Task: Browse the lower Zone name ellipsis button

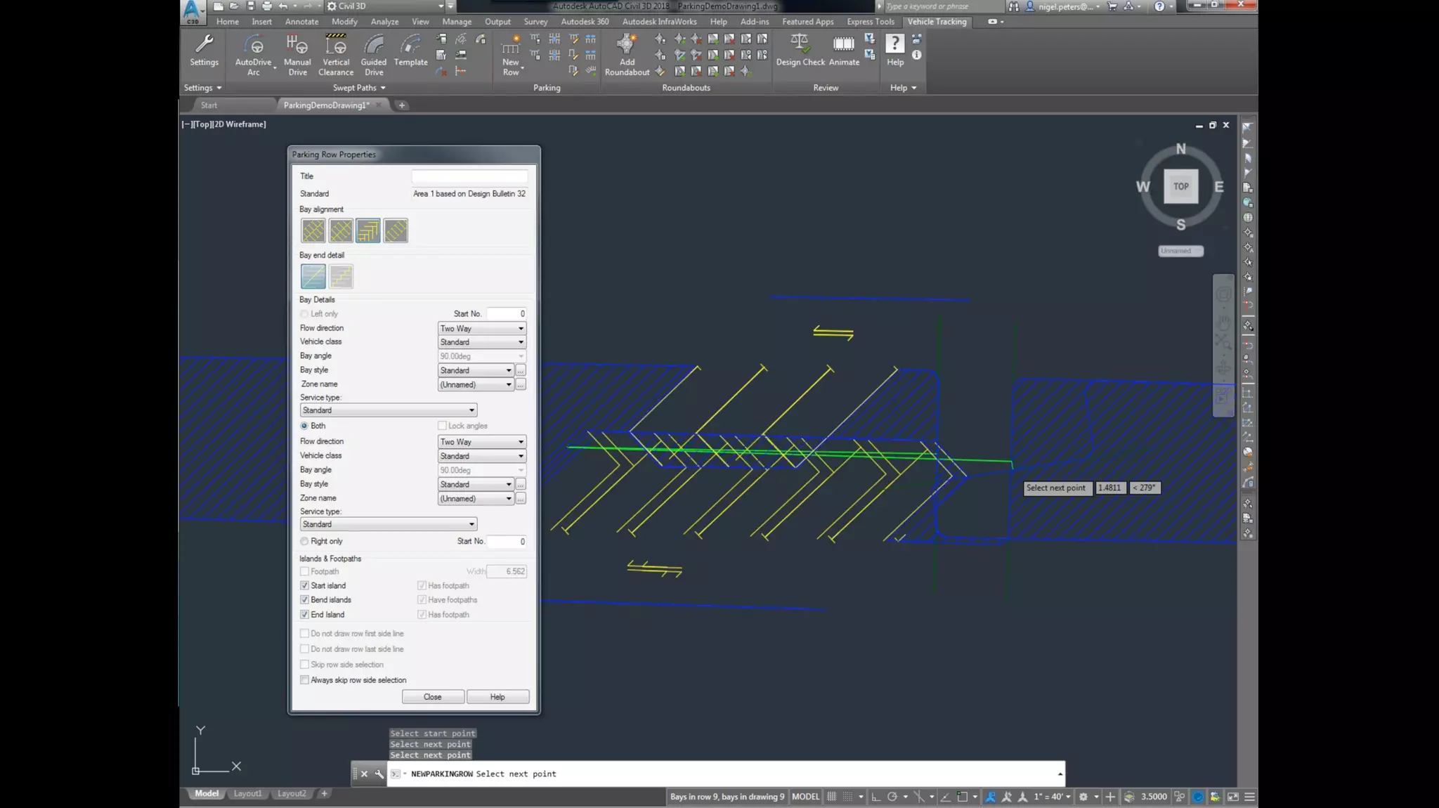Action: click(521, 498)
